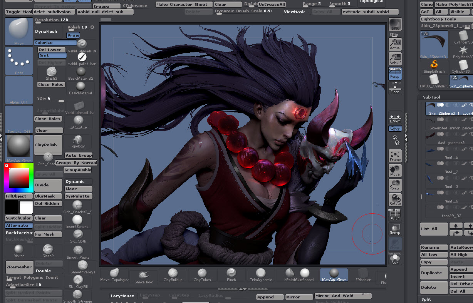Toggle the Alternate color button
This screenshot has width=473, height=303.
point(19,226)
